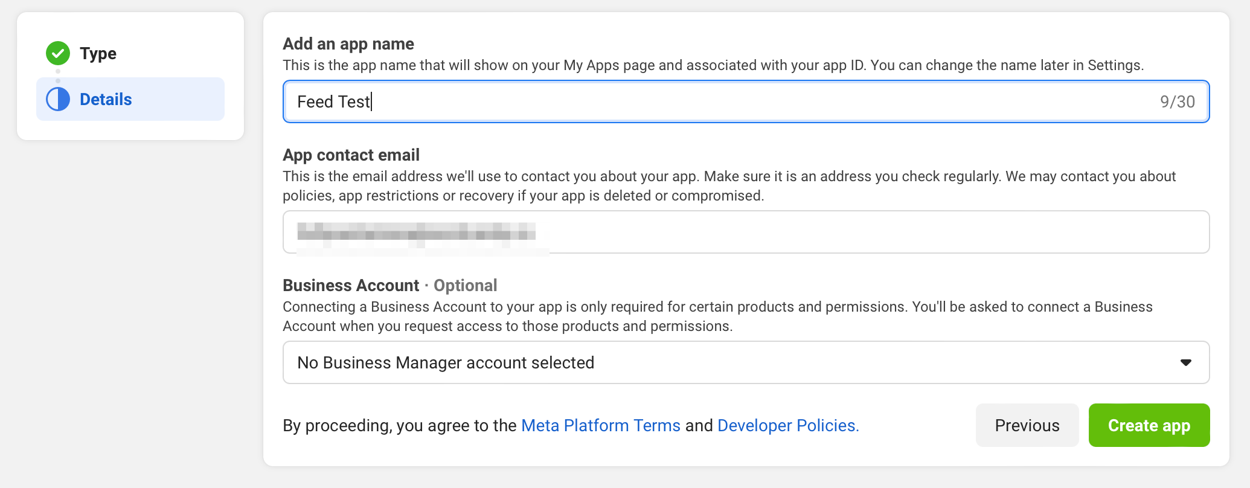Click the green Create app button
Viewport: 1250px width, 488px height.
coord(1149,425)
